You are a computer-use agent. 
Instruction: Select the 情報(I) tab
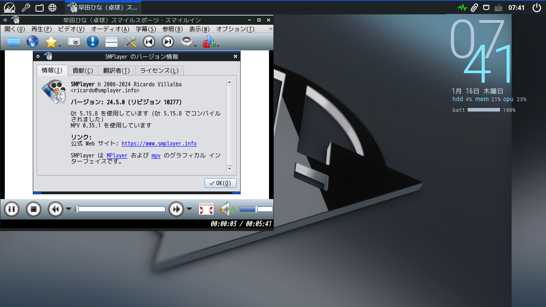point(52,70)
